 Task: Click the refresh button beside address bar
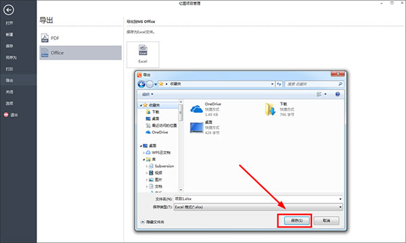279,84
